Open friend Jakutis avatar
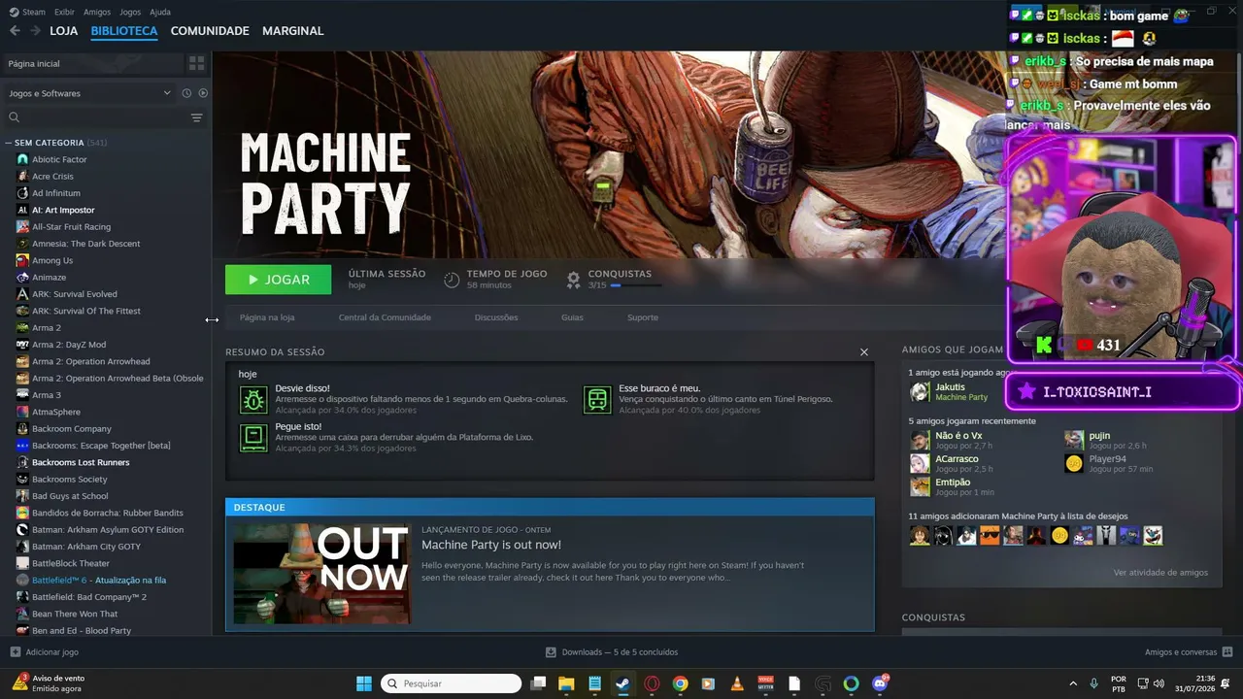Viewport: 1243px width, 699px height. tap(920, 392)
